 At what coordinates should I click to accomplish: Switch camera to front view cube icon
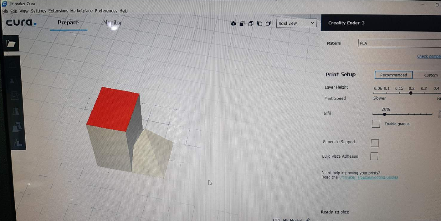coord(242,23)
